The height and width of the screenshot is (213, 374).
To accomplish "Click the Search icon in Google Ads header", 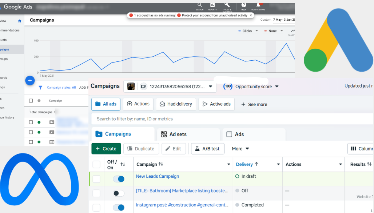I will (x=199, y=5).
